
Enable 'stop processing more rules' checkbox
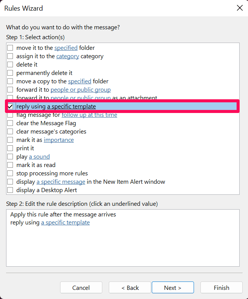pyautogui.click(x=10, y=173)
